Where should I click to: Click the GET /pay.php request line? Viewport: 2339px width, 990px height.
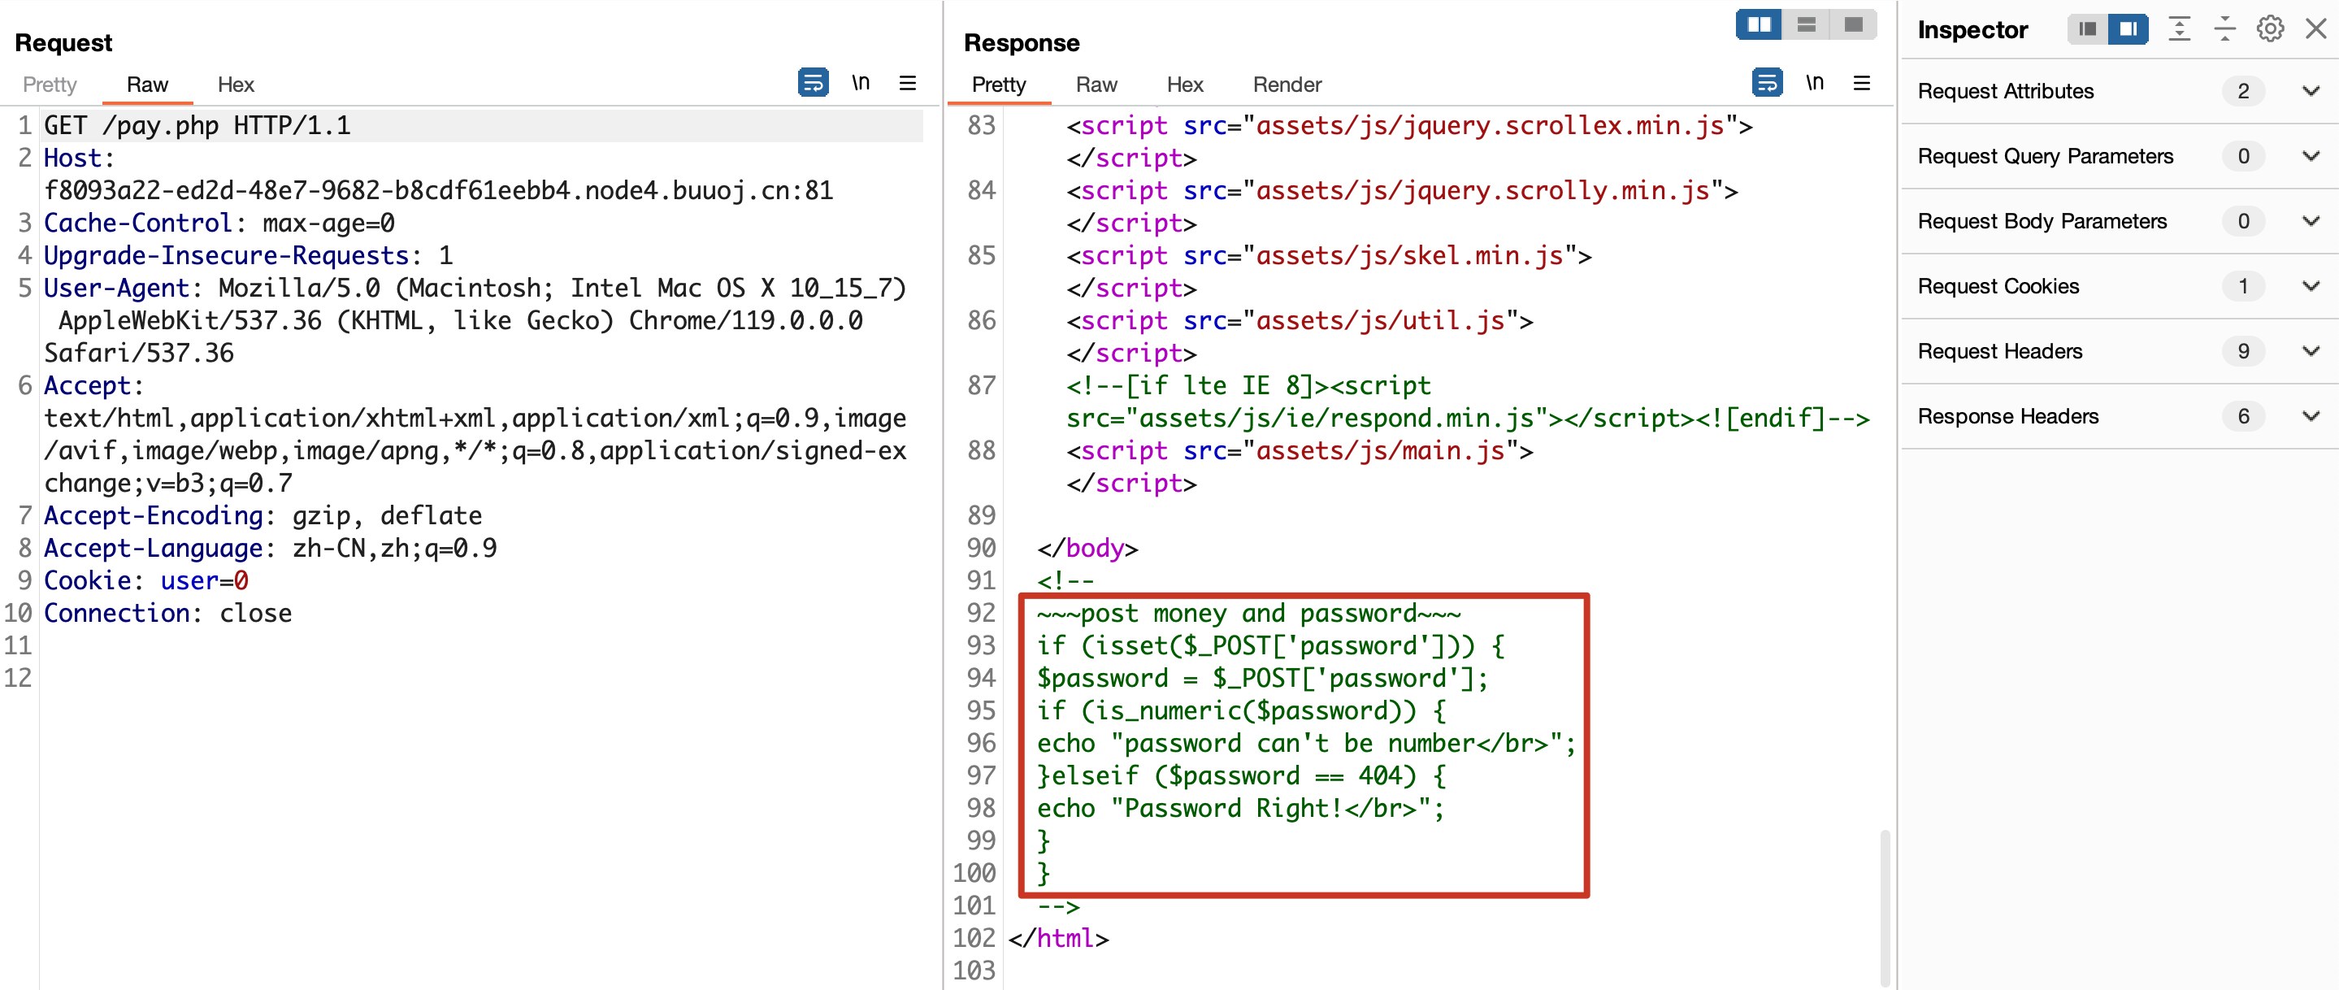(197, 125)
